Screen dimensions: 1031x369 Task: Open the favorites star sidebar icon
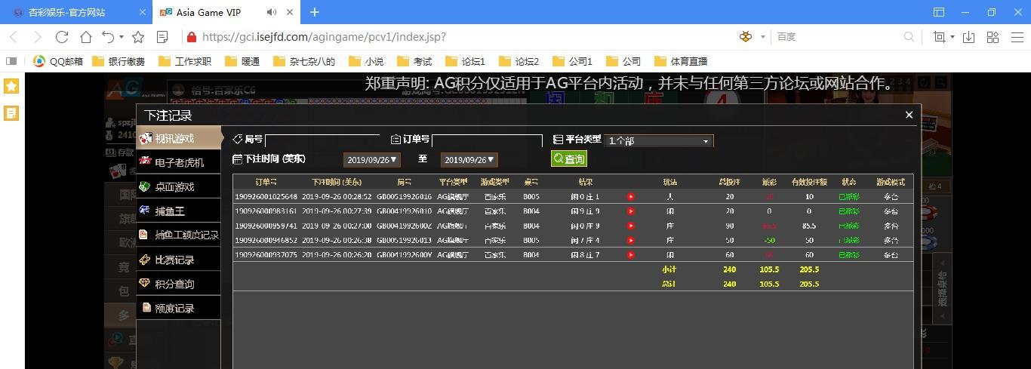(11, 86)
